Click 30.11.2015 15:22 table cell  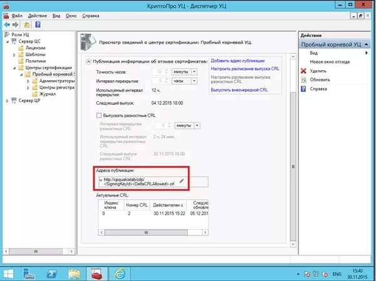[x=169, y=213]
